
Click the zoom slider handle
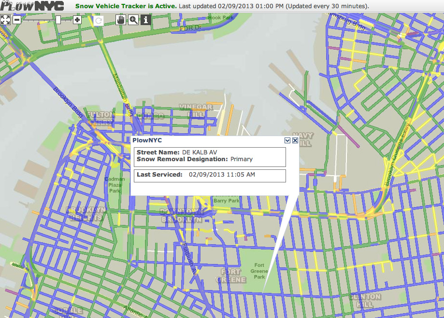coord(58,20)
